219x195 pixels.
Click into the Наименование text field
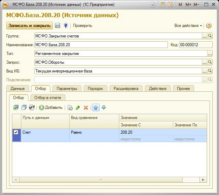pyautogui.click(x=101, y=44)
